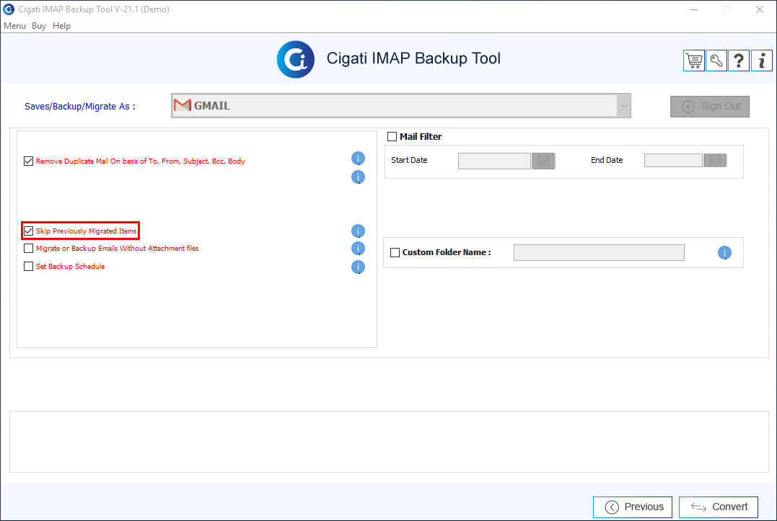Show info for Set Backup Schedule

click(358, 267)
